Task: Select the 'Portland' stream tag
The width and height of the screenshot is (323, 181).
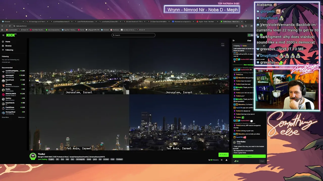Action: [x=119, y=159]
